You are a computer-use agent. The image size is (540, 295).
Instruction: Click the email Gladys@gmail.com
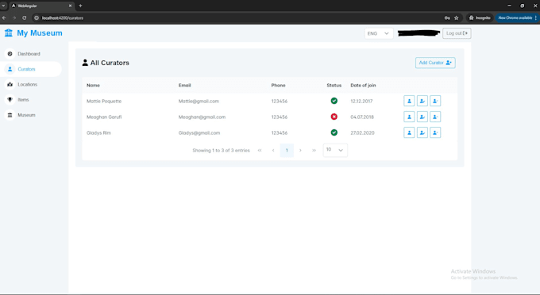199,132
